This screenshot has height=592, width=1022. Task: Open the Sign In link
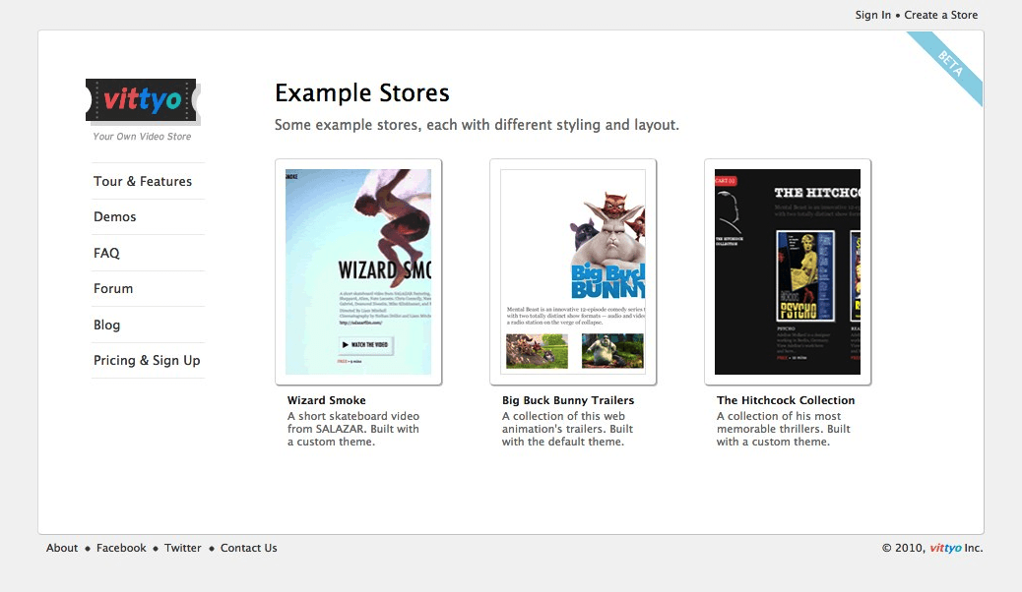point(872,15)
